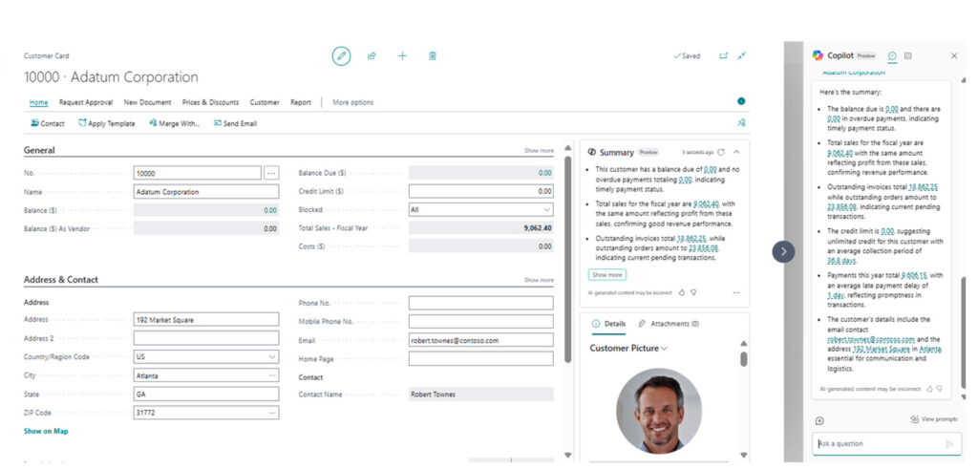The image size is (978, 470).
Task: Like the Copilot chat response
Action: coord(929,389)
